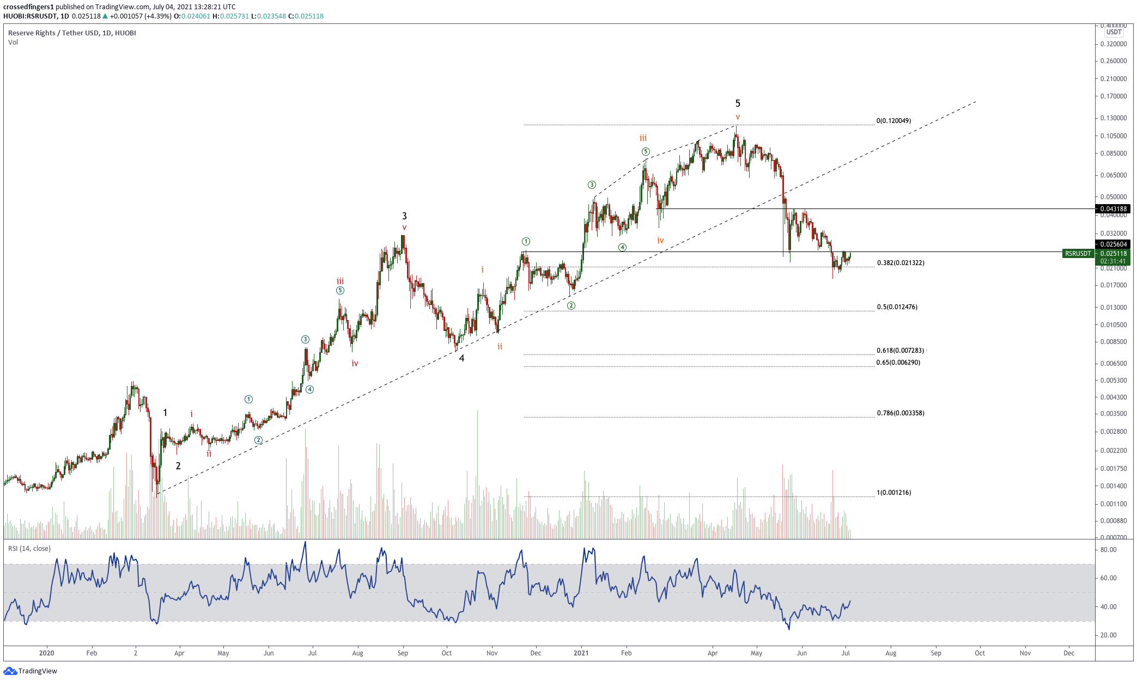This screenshot has height=681, width=1137.
Task: Click the wave 4 label near October low
Action: [x=461, y=358]
